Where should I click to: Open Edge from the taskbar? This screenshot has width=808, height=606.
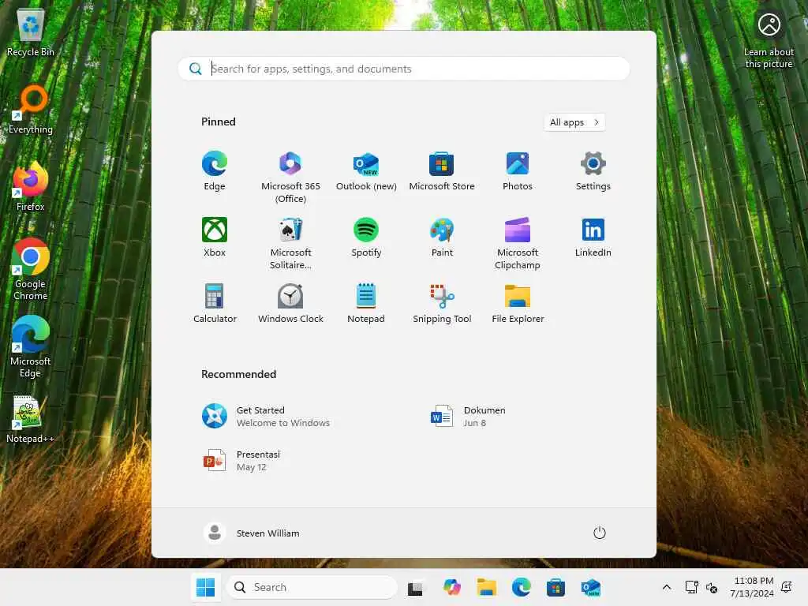[521, 587]
